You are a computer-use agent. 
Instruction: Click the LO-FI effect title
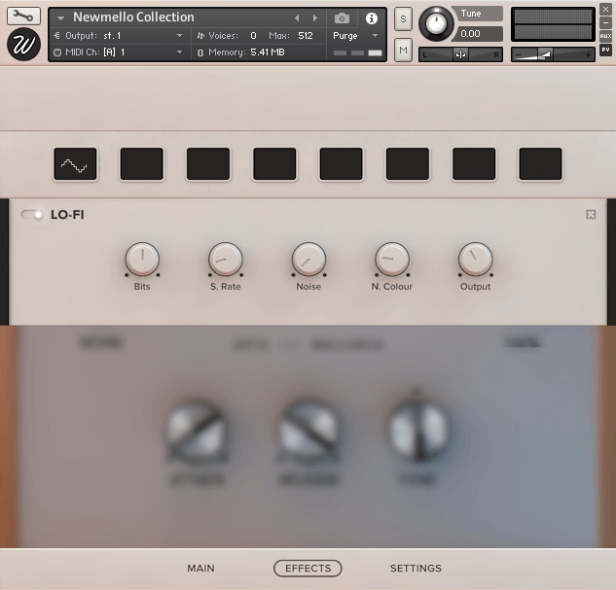67,215
